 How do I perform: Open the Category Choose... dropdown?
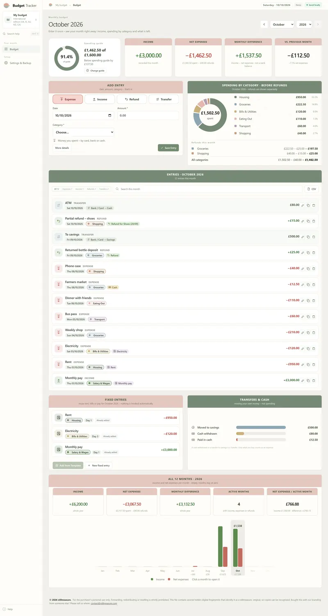coord(83,132)
